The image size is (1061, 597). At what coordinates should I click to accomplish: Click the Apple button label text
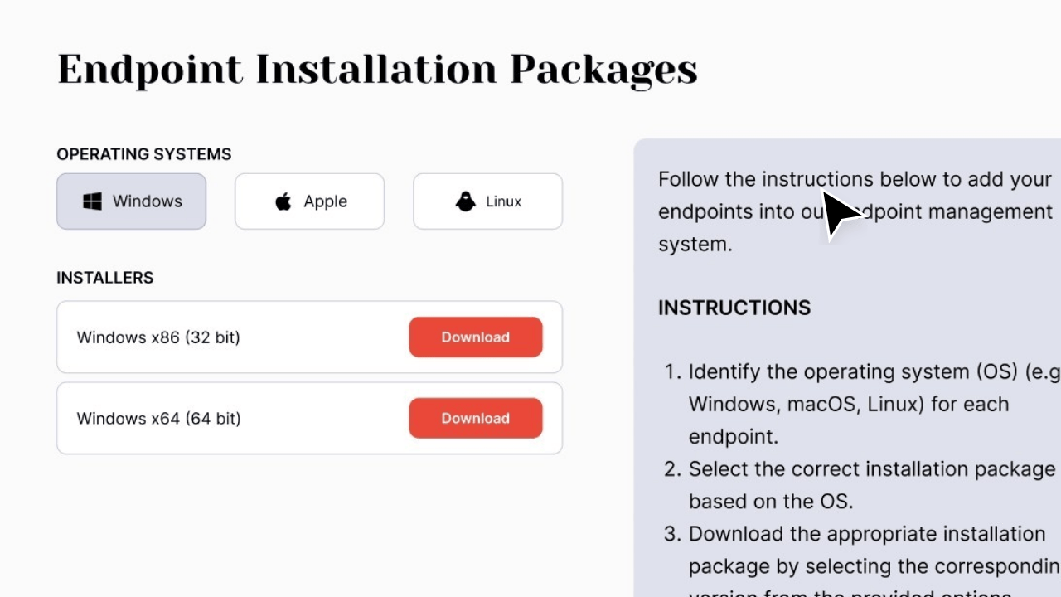pos(325,201)
